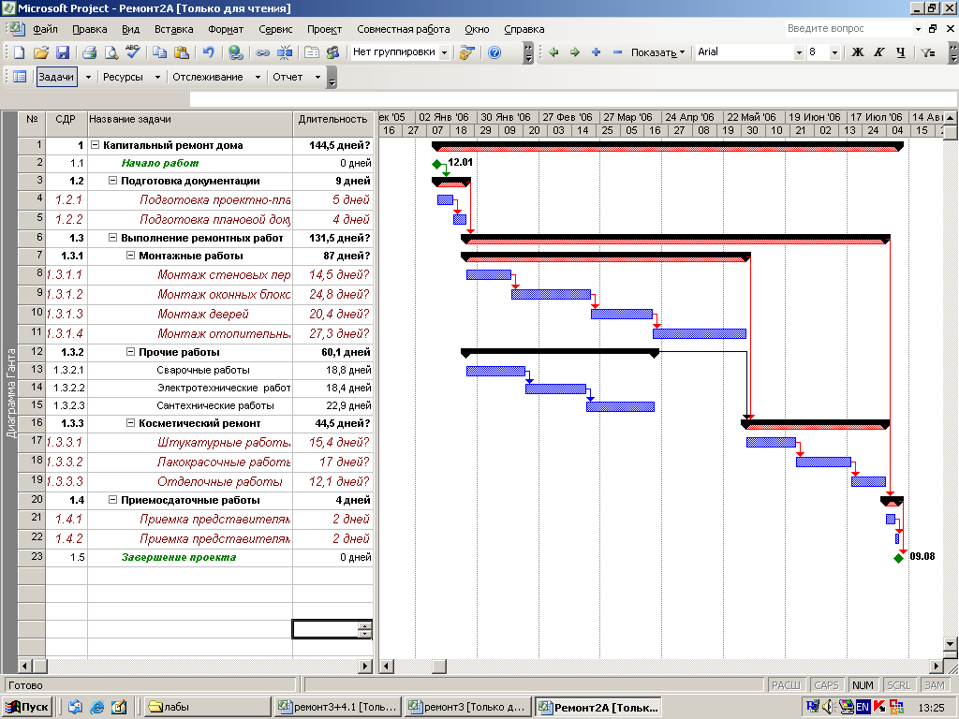Open the AutoFilter funnel icon

tap(928, 52)
